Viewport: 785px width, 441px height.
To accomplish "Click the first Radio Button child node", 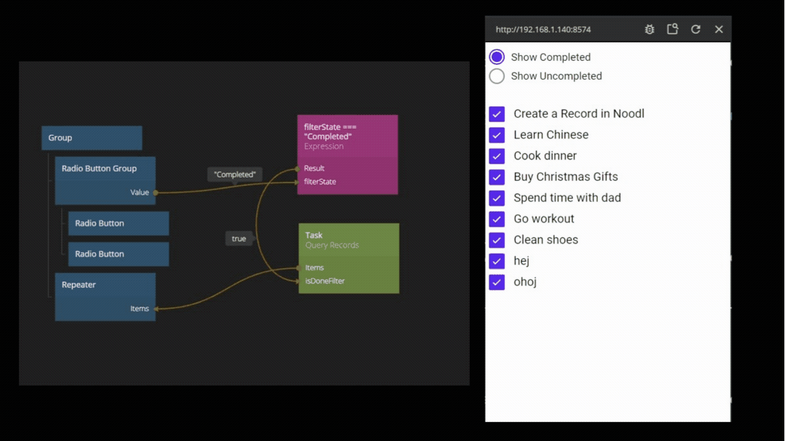I will 118,223.
